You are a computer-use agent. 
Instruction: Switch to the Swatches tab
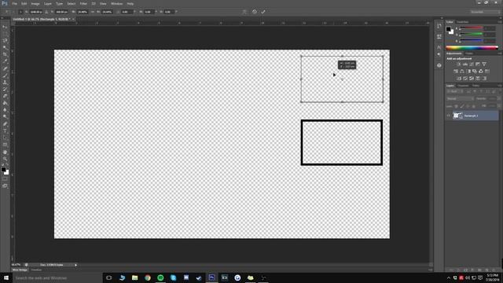(463, 22)
